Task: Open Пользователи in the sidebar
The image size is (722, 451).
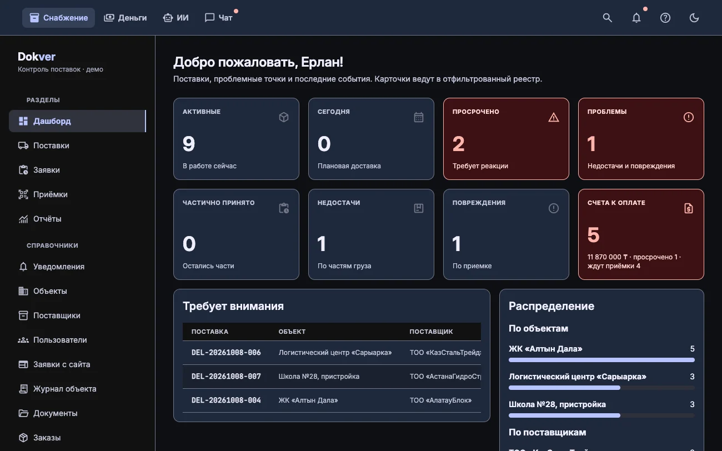Action: (77, 340)
